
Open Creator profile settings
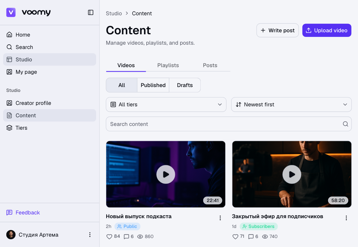50,103
